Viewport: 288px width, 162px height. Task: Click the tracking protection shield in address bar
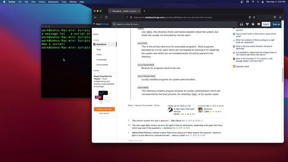127,17
